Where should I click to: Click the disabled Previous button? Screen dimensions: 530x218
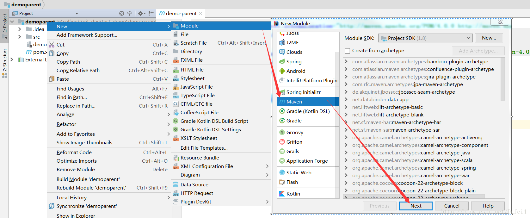pos(380,206)
